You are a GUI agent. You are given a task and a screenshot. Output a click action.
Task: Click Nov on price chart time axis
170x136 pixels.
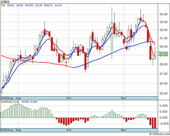point(123,98)
